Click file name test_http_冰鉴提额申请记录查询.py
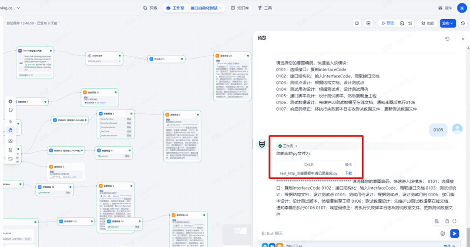The width and height of the screenshot is (470, 247). [309, 174]
